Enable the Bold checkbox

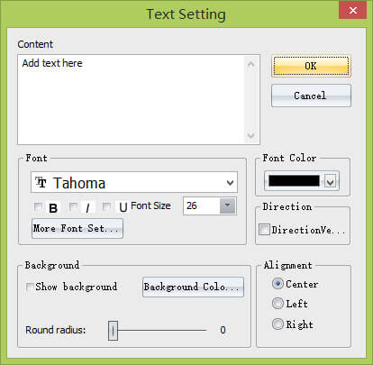coord(38,206)
